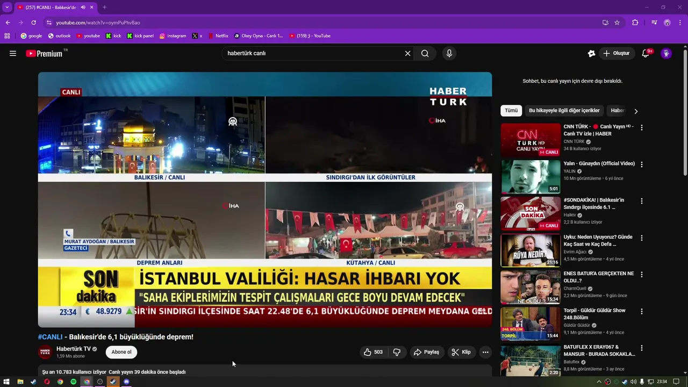Open the Rüya Nedir video thumbnail
This screenshot has height=387, width=688.
pos(531,250)
